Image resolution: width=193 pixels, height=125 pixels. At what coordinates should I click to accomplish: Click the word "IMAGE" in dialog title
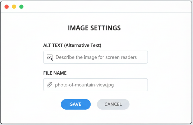click(77, 28)
